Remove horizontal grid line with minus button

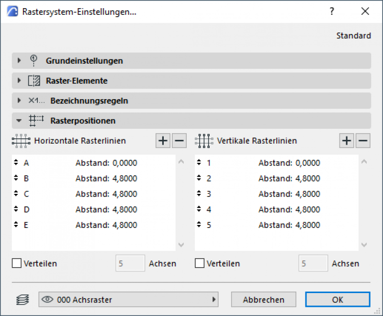(179, 141)
